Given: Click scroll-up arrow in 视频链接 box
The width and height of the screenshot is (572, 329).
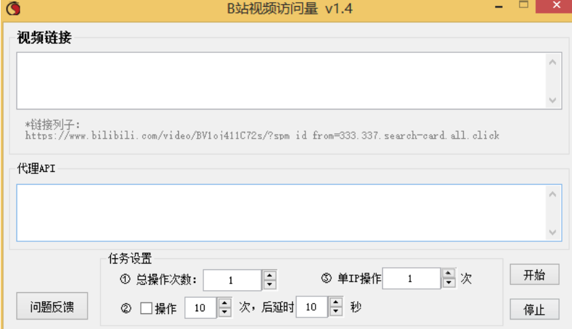Looking at the screenshot, I should [x=553, y=62].
